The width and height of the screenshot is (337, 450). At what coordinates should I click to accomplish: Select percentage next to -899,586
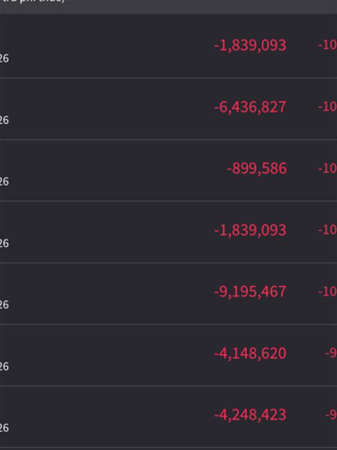[x=327, y=169]
